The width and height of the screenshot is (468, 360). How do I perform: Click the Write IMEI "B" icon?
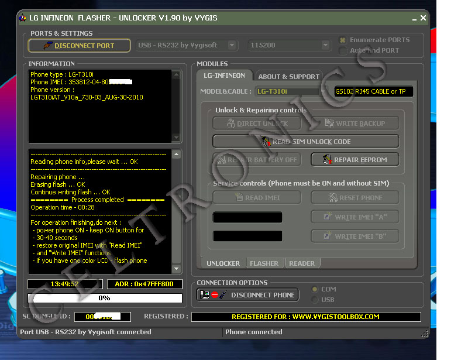click(328, 236)
